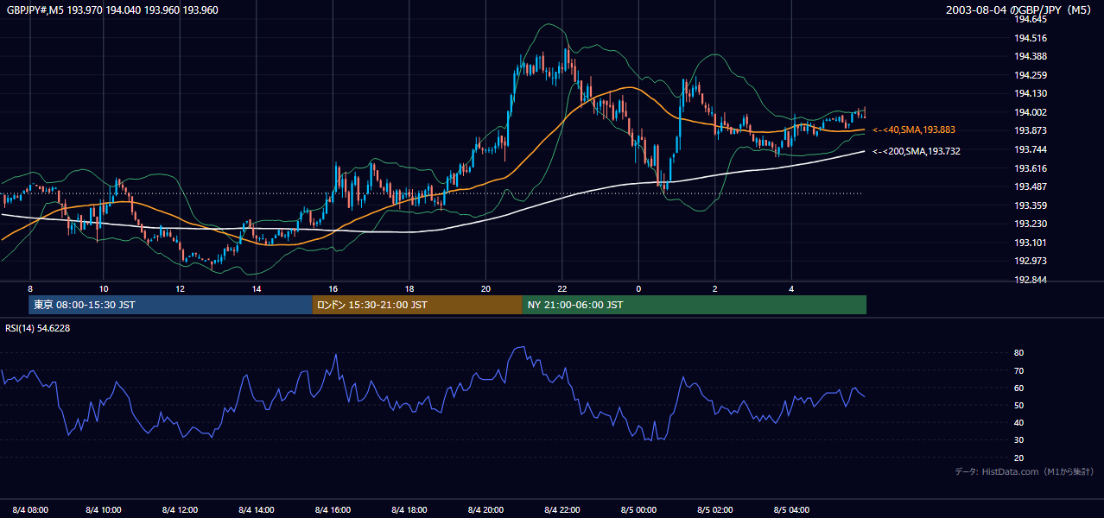Click price scale value 193.873

(x=1030, y=130)
